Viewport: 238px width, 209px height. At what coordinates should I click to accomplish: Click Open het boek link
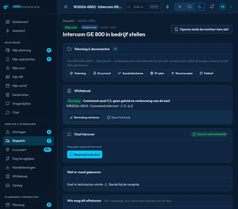pyautogui.click(x=119, y=117)
